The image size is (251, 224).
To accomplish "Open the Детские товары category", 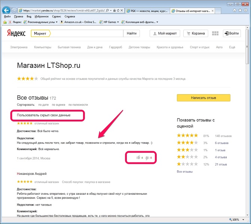I will pos(139,47).
